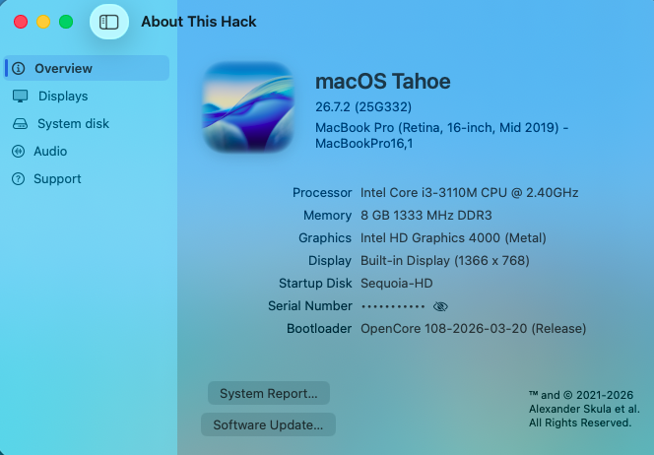
Task: Click the hidden serial number dots
Action: pos(393,306)
